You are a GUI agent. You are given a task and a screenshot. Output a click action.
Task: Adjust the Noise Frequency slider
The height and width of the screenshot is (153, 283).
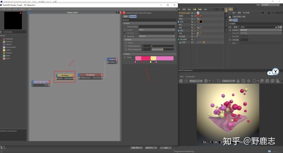(x=163, y=49)
